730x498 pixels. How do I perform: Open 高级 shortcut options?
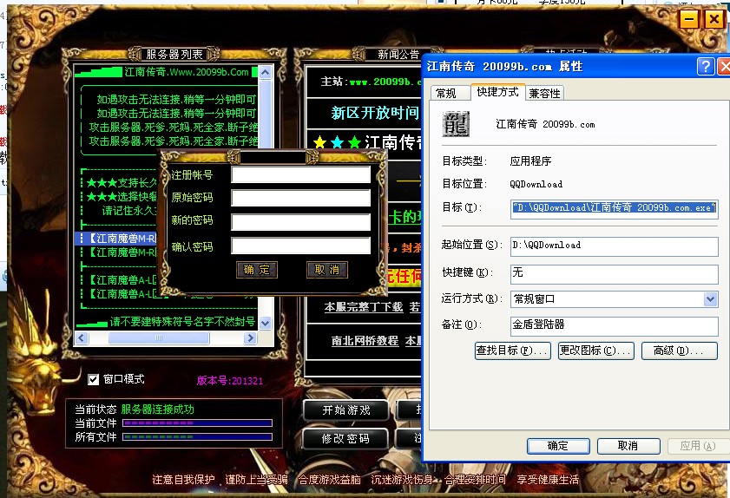point(680,351)
